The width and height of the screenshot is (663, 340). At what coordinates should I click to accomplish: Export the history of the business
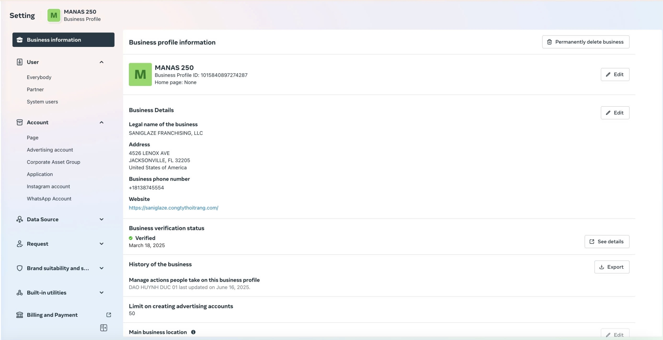point(612,267)
